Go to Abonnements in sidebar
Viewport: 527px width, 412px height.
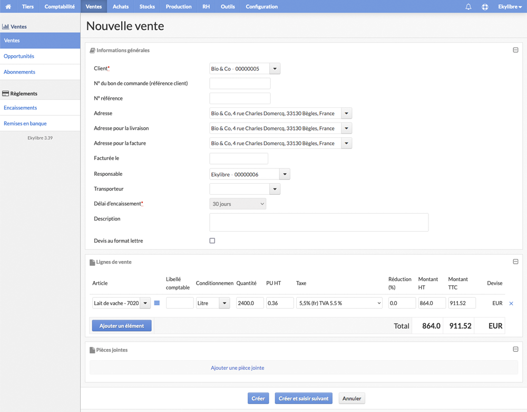click(40, 72)
